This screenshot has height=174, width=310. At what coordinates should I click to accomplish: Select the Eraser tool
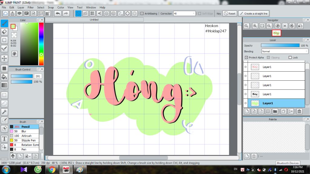coord(4,32)
